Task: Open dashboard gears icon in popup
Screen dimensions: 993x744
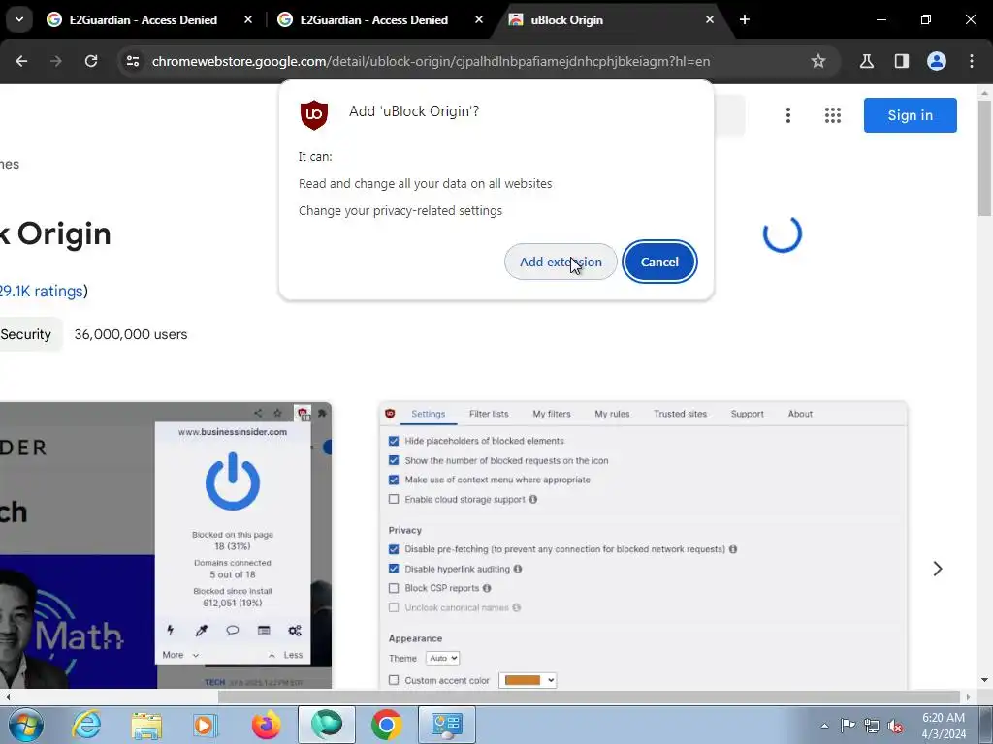Action: pos(295,630)
